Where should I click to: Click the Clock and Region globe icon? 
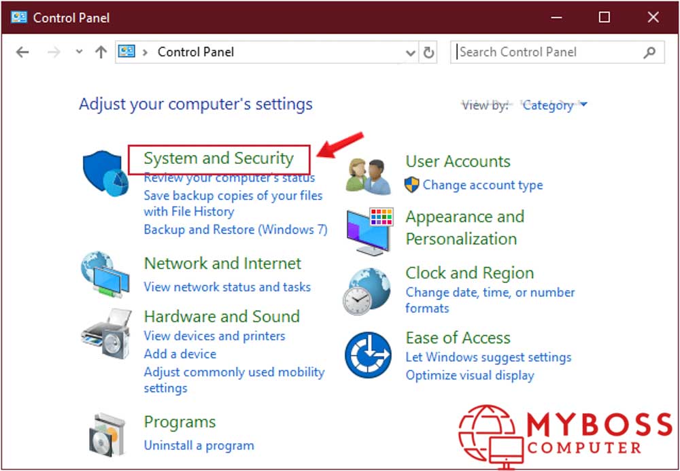pyautogui.click(x=367, y=290)
